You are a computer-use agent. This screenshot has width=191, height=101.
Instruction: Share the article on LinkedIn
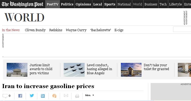[x=43, y=96]
